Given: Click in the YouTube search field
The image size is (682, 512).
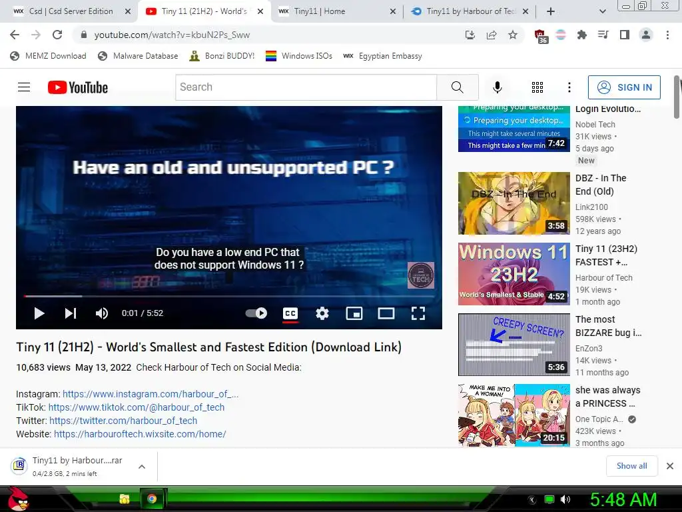Looking at the screenshot, I should [306, 87].
